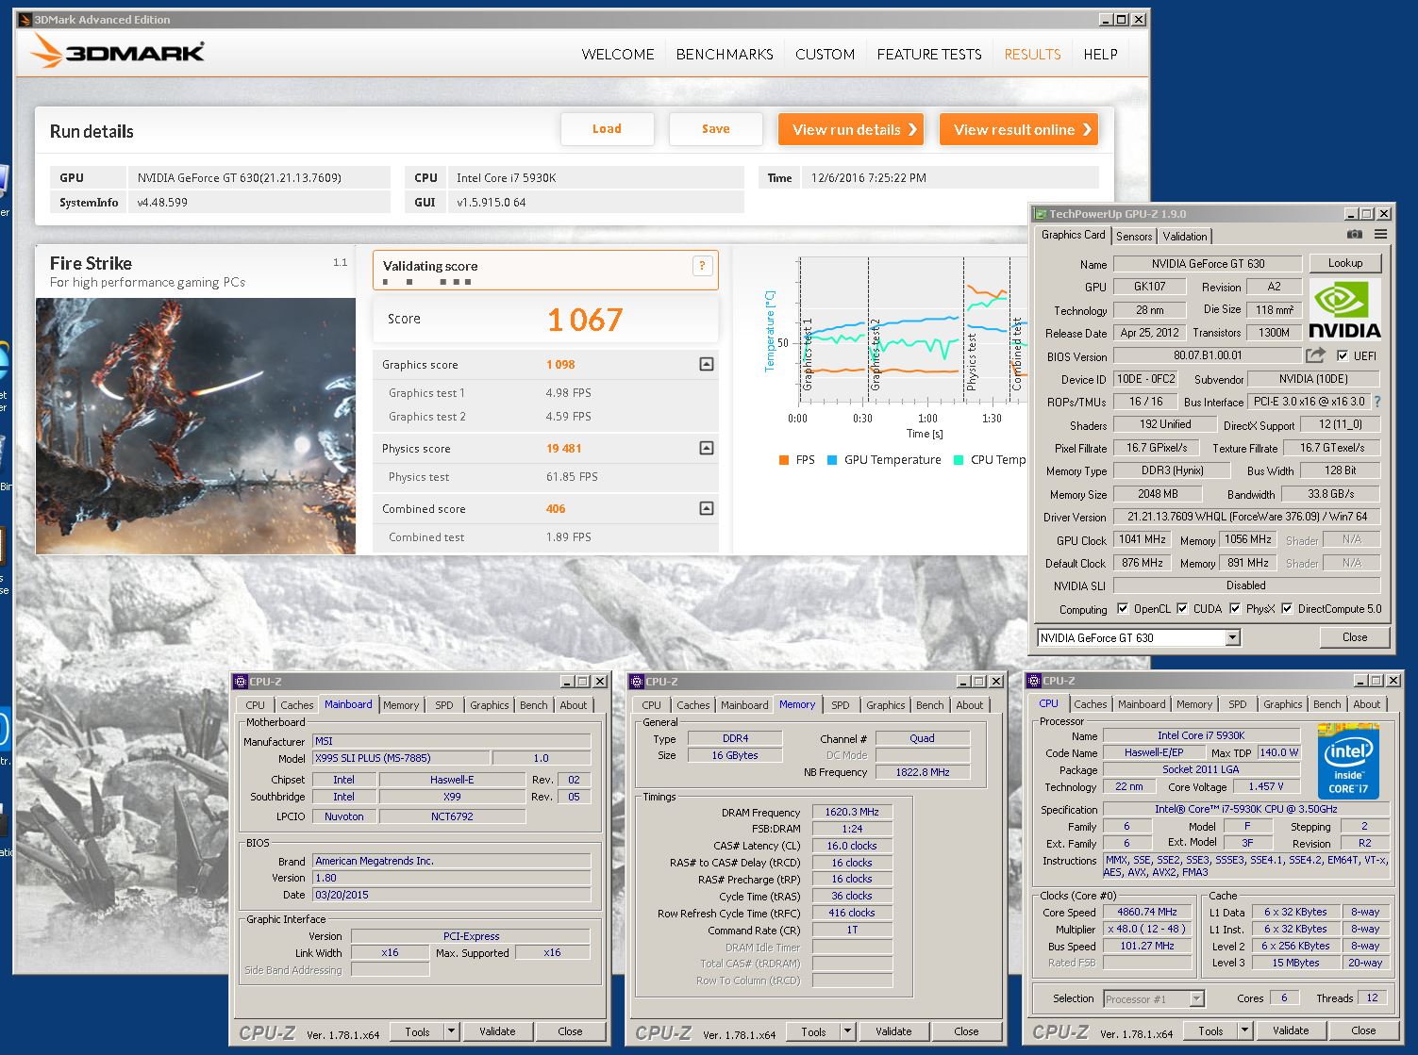Toggle the OpenCL checkbox

tap(1123, 608)
